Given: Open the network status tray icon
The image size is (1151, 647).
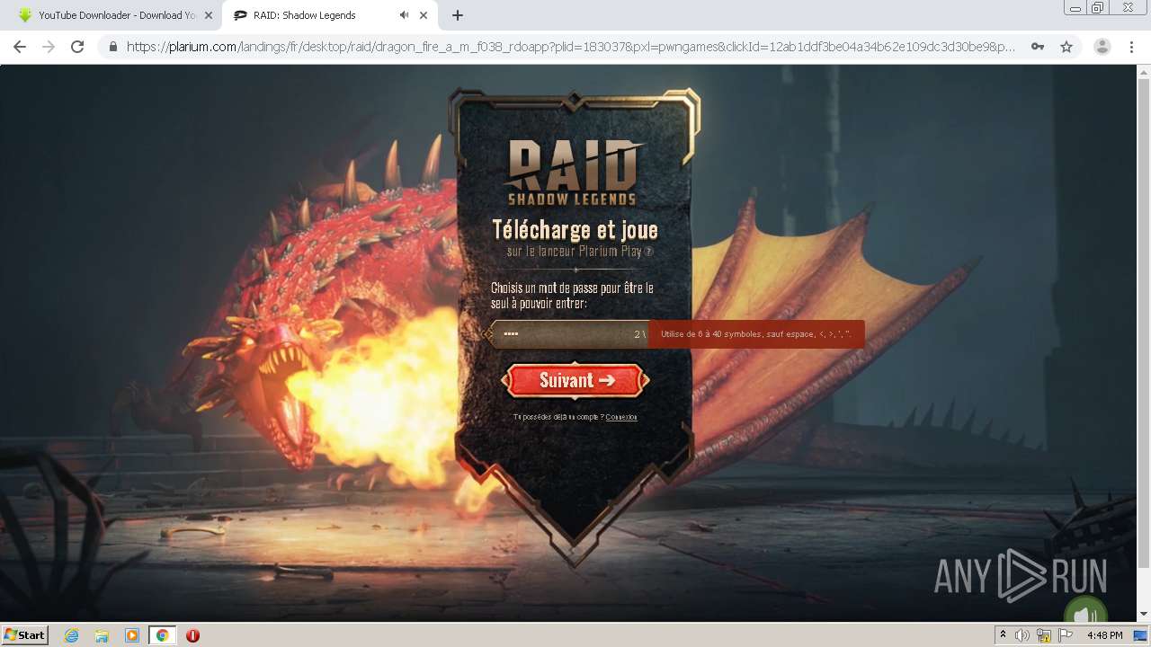Looking at the screenshot, I should tap(1044, 635).
